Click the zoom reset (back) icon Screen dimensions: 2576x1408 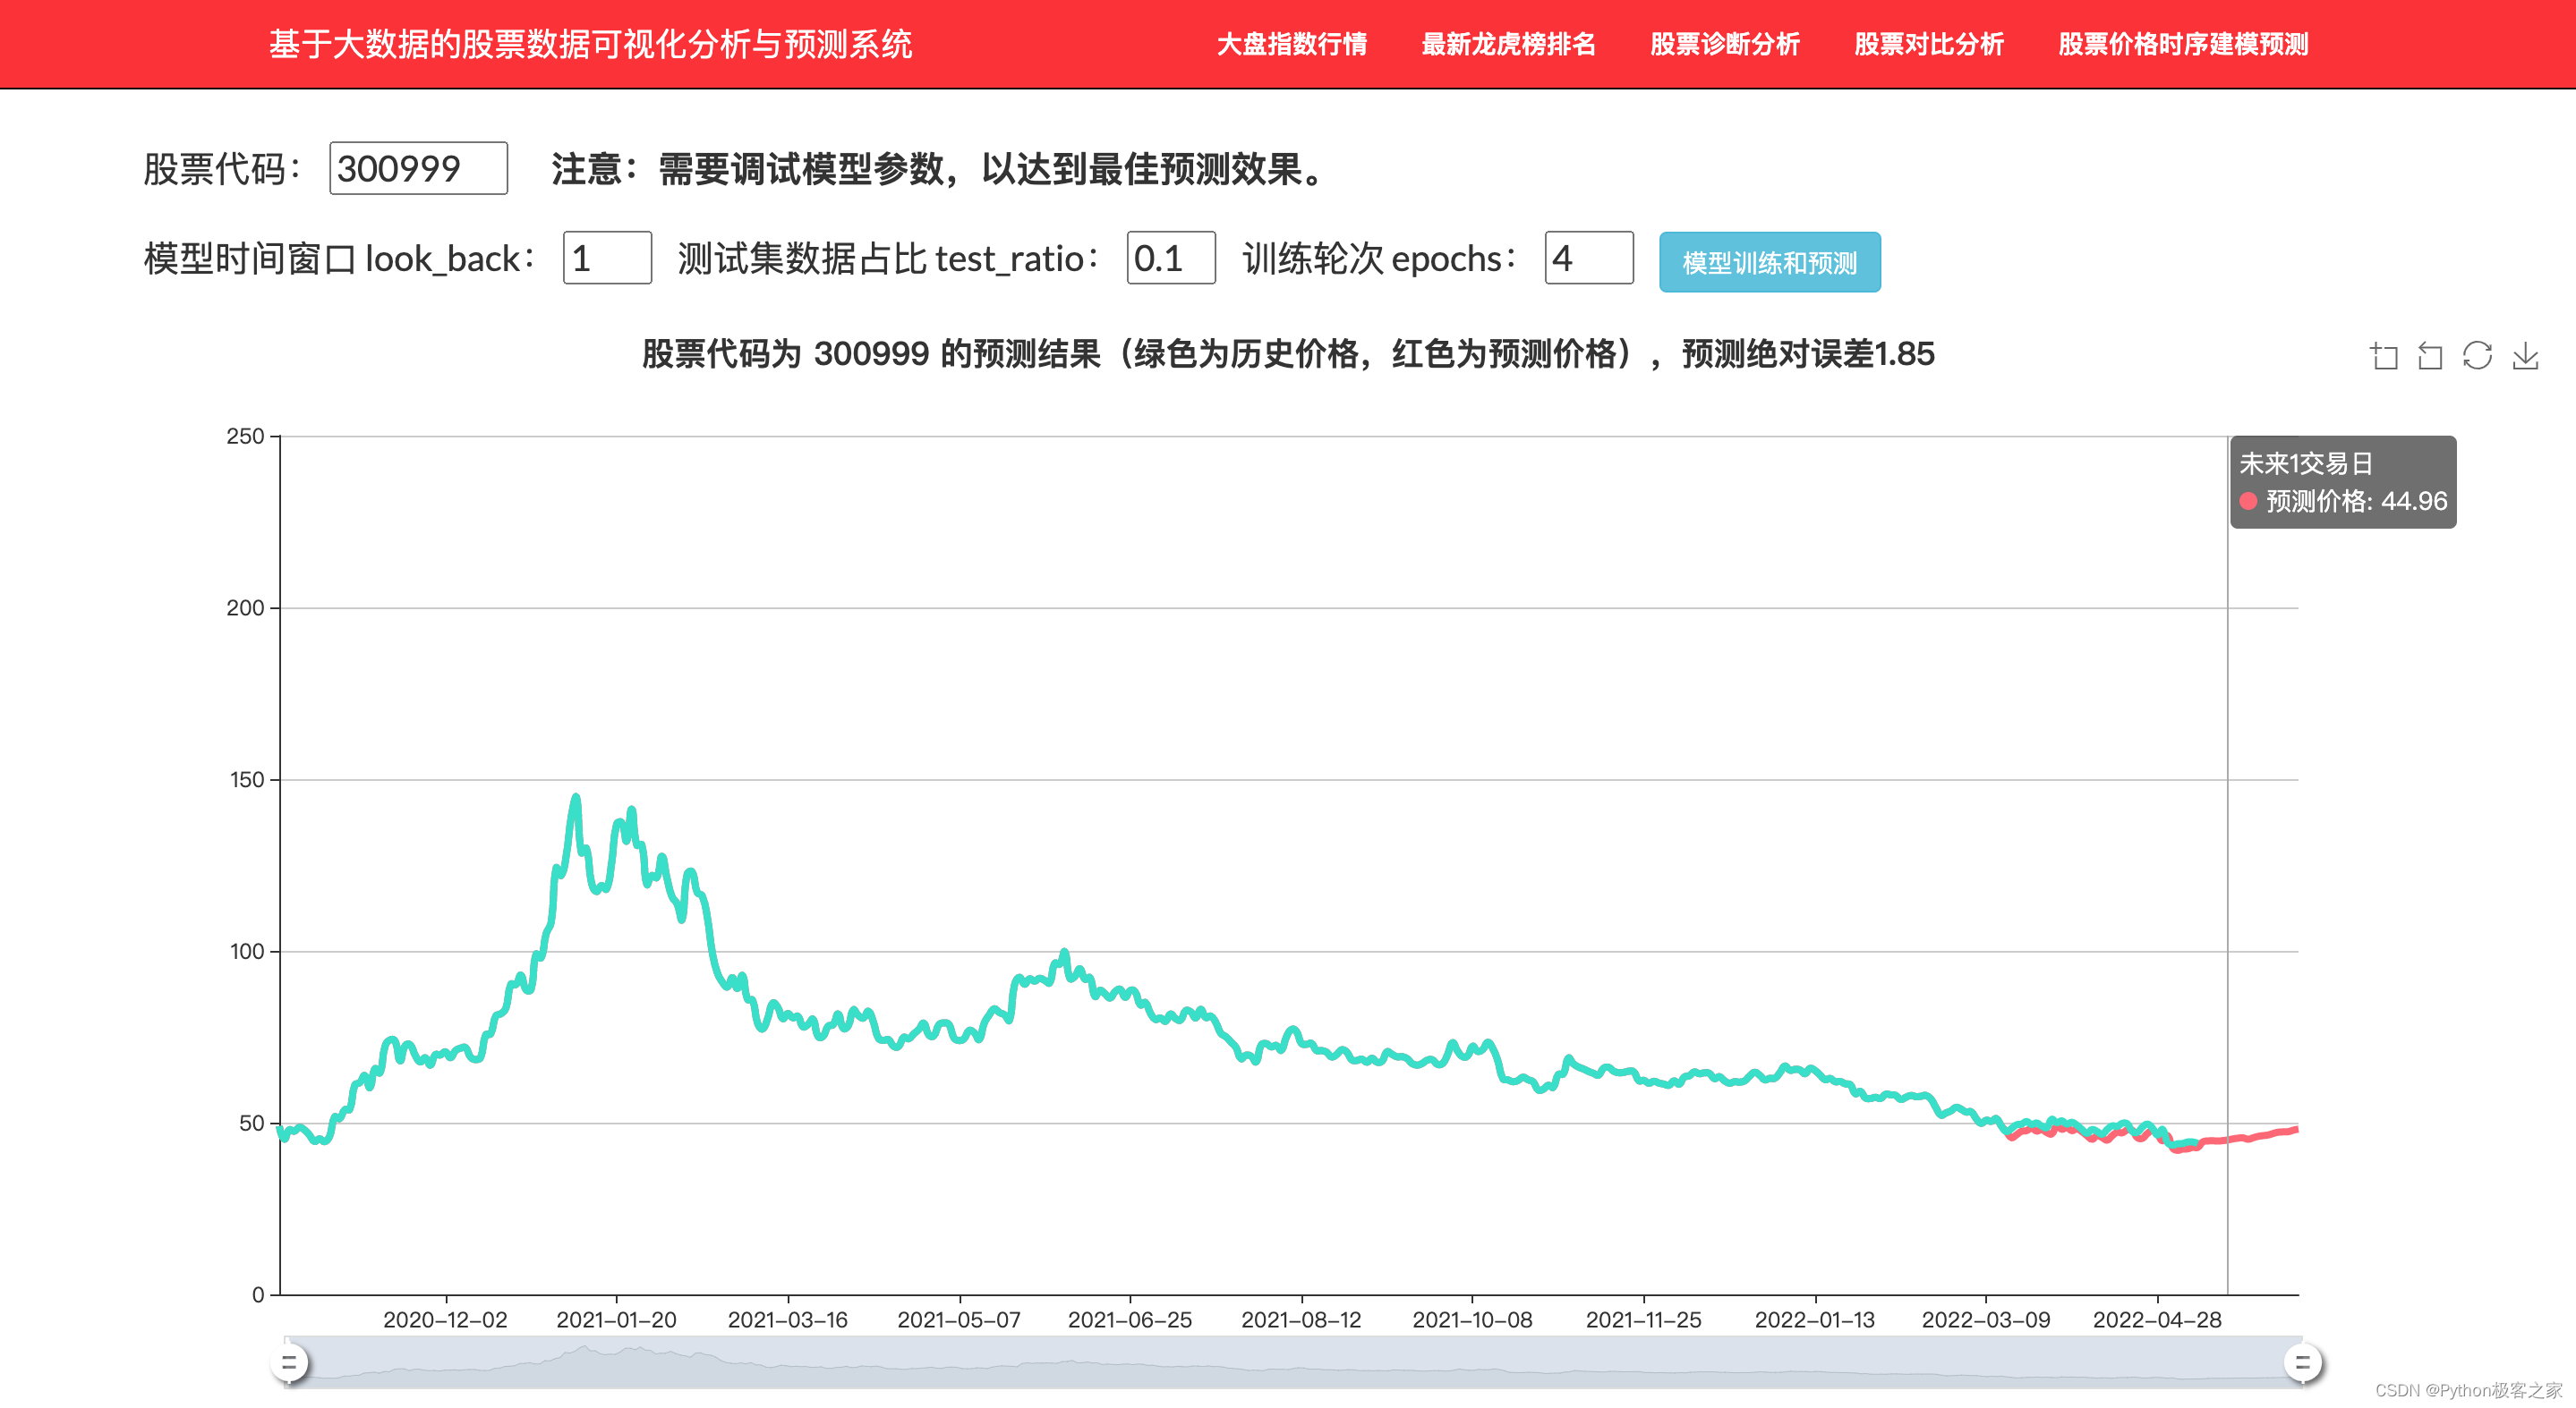[2430, 356]
